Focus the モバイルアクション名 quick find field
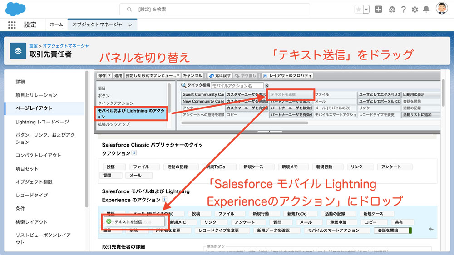This screenshot has width=454, height=255. (x=237, y=86)
